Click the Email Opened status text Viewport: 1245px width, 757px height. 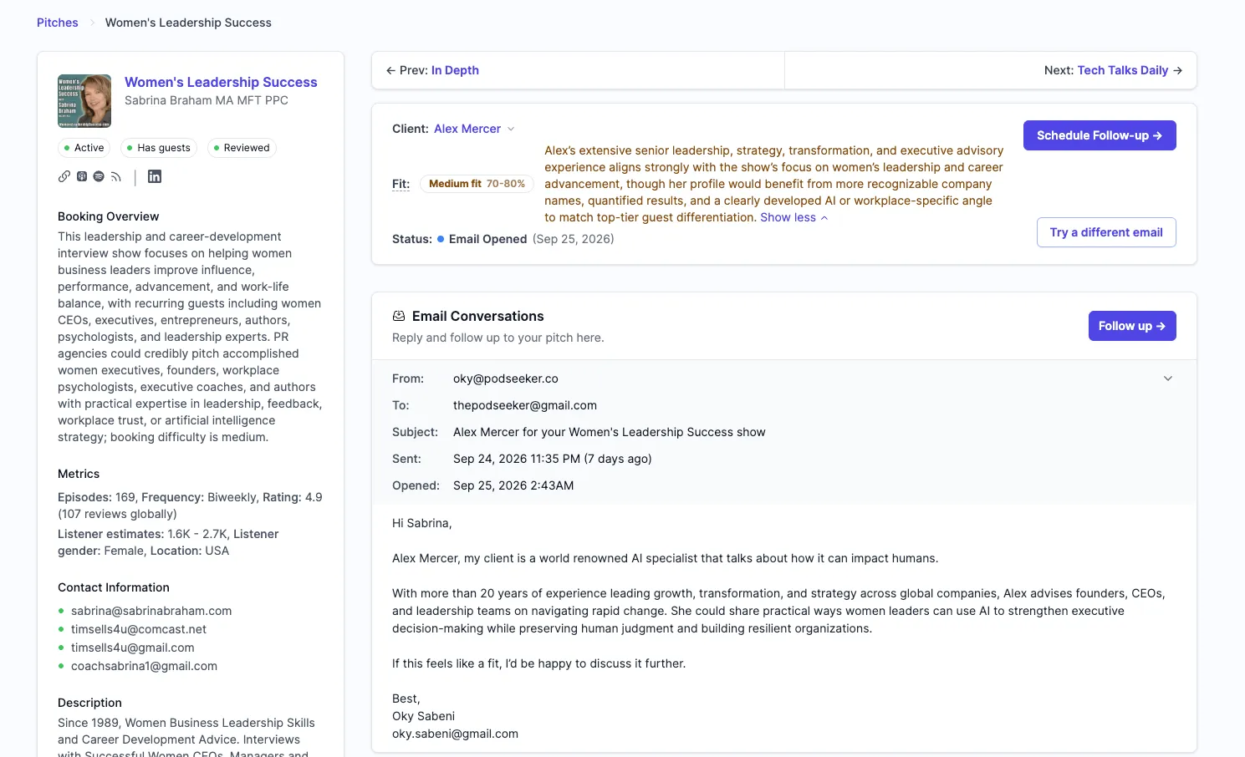(x=488, y=239)
